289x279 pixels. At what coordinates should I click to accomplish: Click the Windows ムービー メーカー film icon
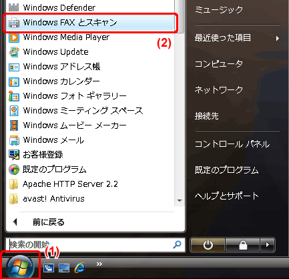14,125
